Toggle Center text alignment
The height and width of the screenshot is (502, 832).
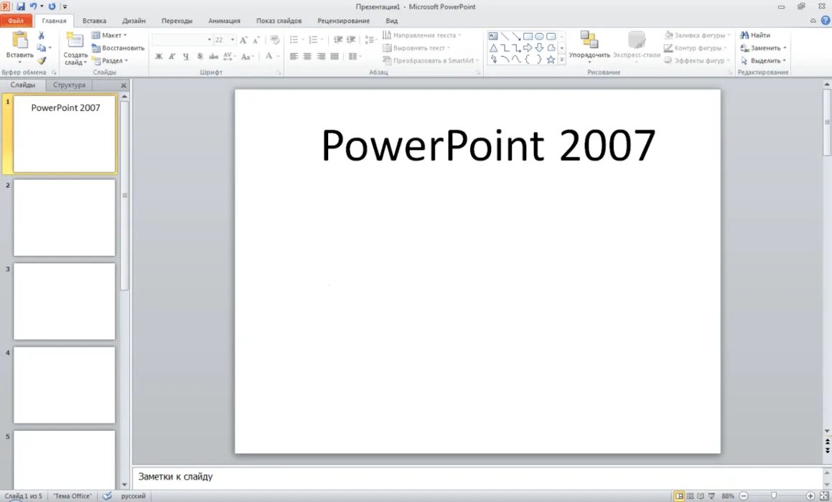(307, 56)
